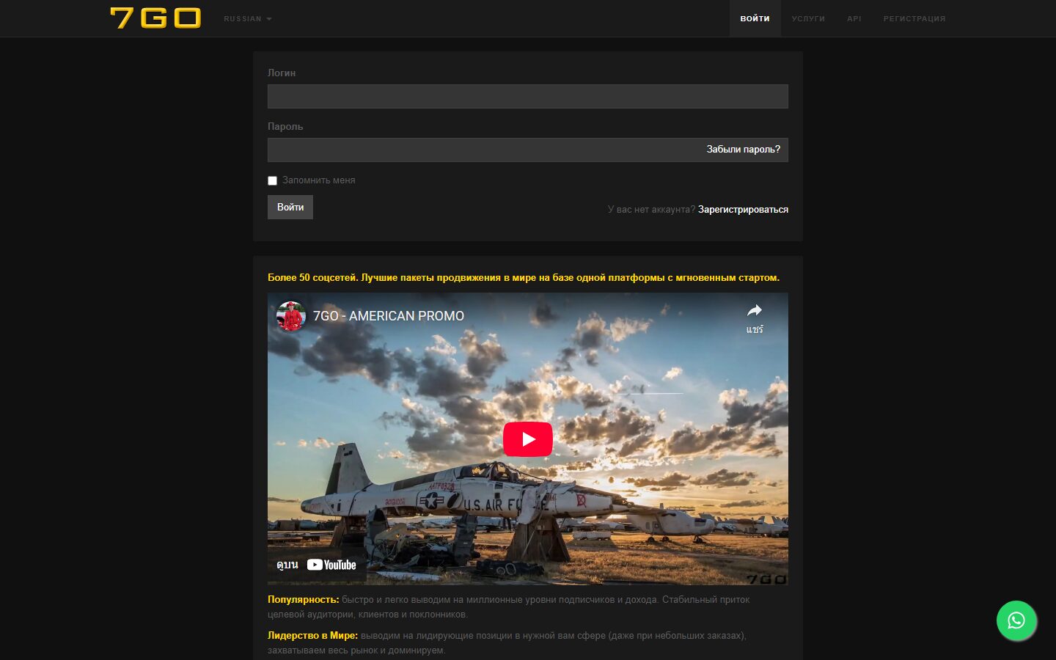Follow the Забыли пароль? link
The image size is (1056, 660).
coord(743,150)
